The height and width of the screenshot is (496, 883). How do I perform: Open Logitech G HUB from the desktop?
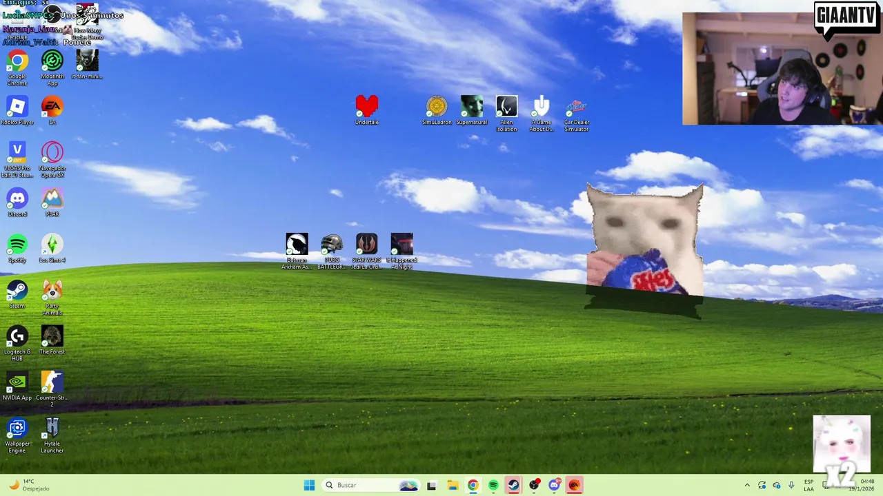[x=17, y=344]
